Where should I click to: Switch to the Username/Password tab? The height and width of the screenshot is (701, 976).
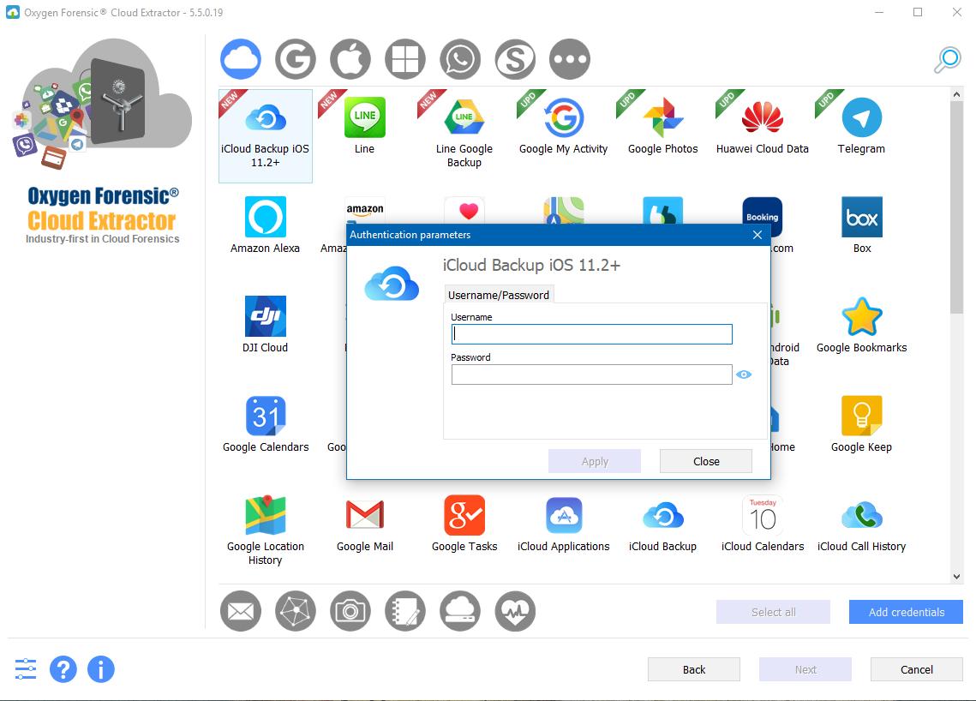click(499, 295)
